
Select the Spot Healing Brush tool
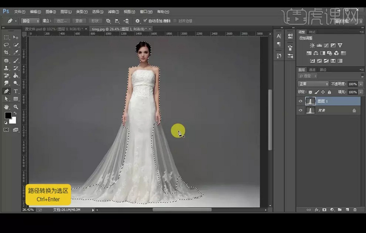tap(6, 61)
